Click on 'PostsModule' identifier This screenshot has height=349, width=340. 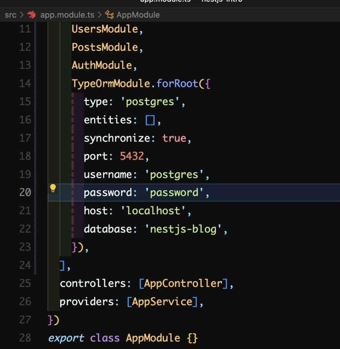click(x=105, y=47)
